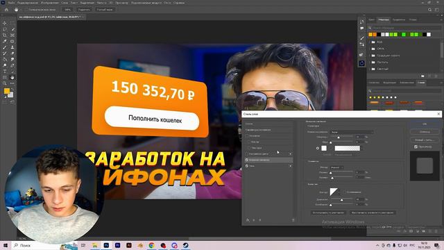The height and width of the screenshot is (250, 444).
Task: Open Premiere Pro from the taskbar
Action: [117, 245]
